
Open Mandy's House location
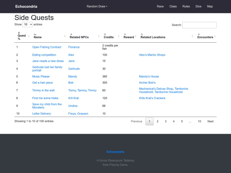pos(149,76)
